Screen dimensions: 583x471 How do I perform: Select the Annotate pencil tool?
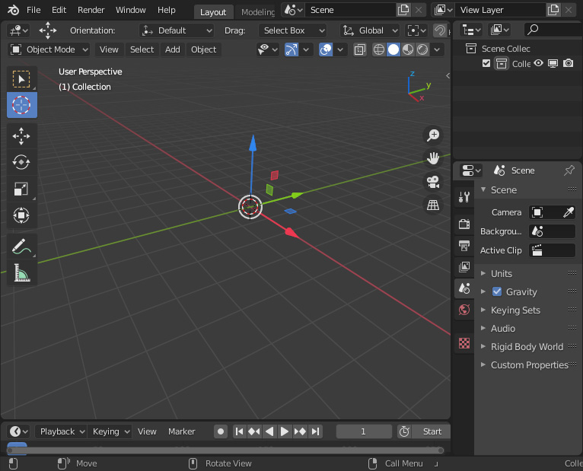point(21,246)
